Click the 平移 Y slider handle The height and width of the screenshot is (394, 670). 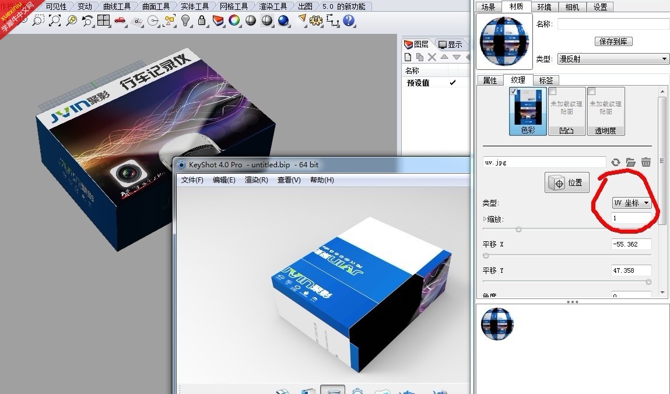pos(648,282)
